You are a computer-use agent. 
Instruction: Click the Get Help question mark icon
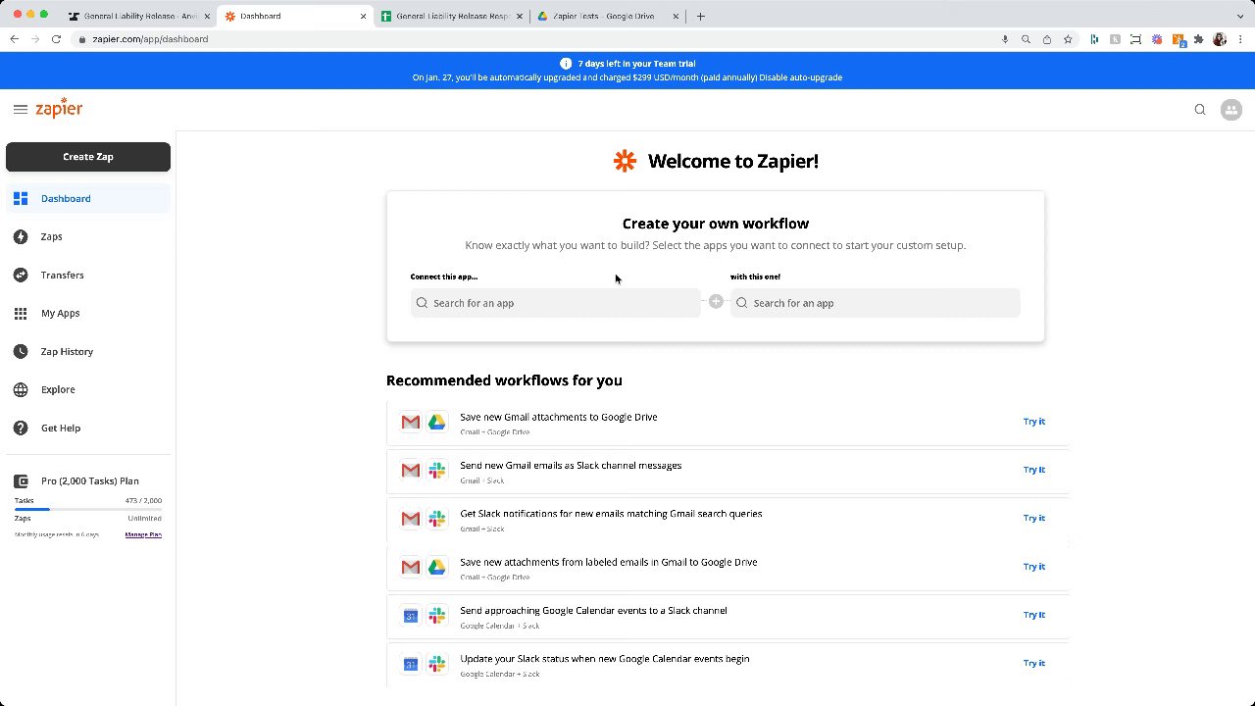21,428
